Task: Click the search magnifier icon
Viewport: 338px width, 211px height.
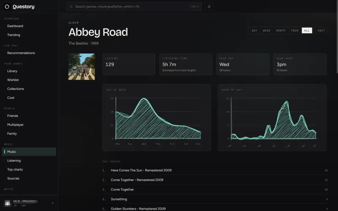Action: click(x=71, y=7)
